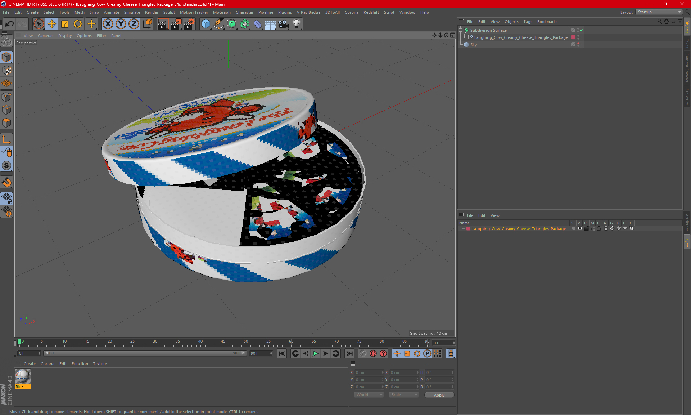The height and width of the screenshot is (415, 691).
Task: Add a Camera object icon
Action: (x=284, y=24)
